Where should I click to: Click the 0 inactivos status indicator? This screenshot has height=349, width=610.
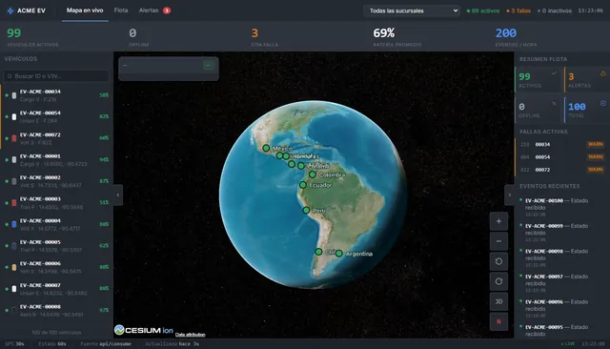coord(555,10)
